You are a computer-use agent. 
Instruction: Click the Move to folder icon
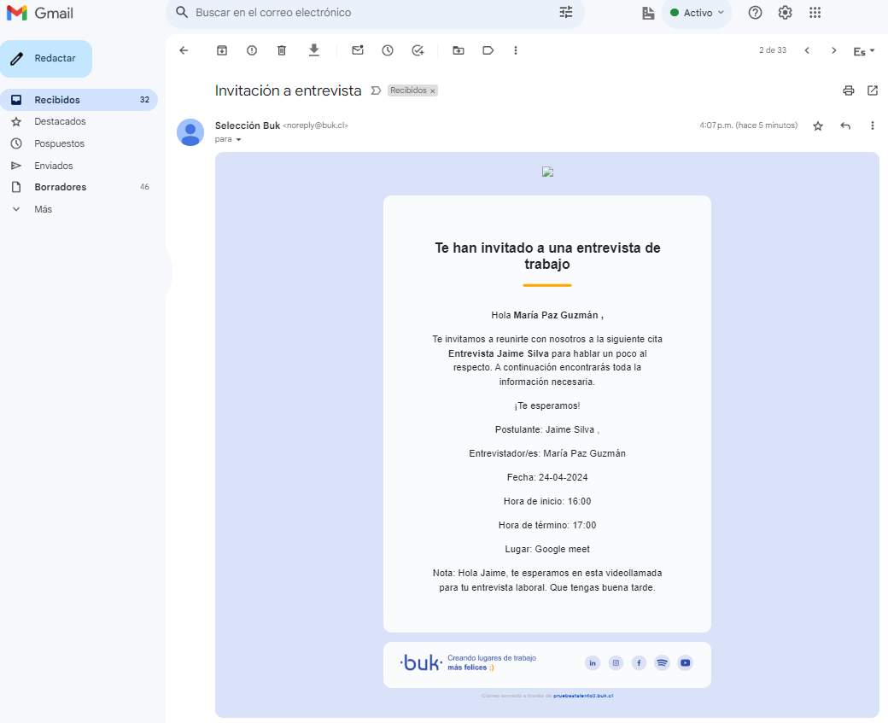[459, 50]
